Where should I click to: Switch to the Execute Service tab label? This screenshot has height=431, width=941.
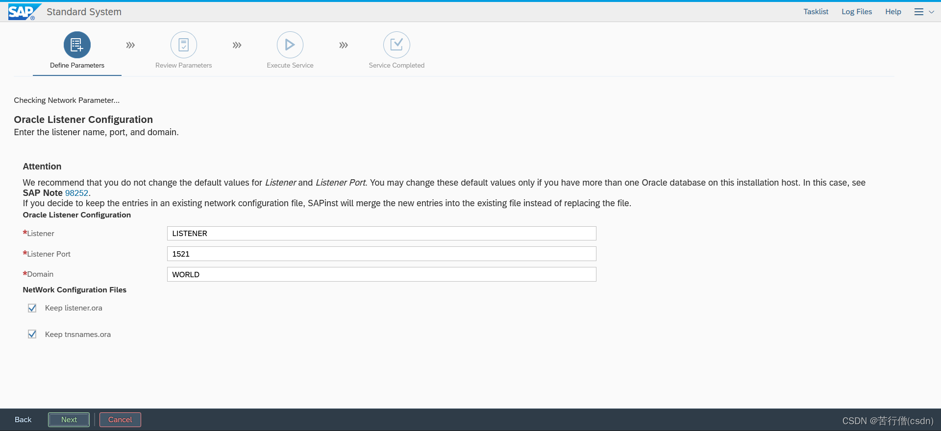[290, 65]
